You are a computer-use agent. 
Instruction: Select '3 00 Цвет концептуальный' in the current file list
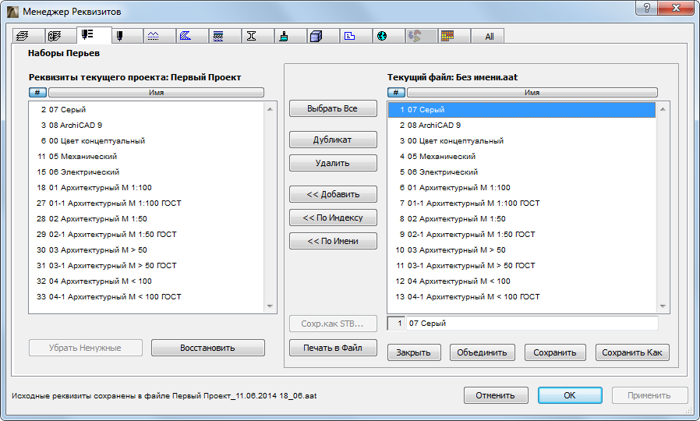[521, 140]
